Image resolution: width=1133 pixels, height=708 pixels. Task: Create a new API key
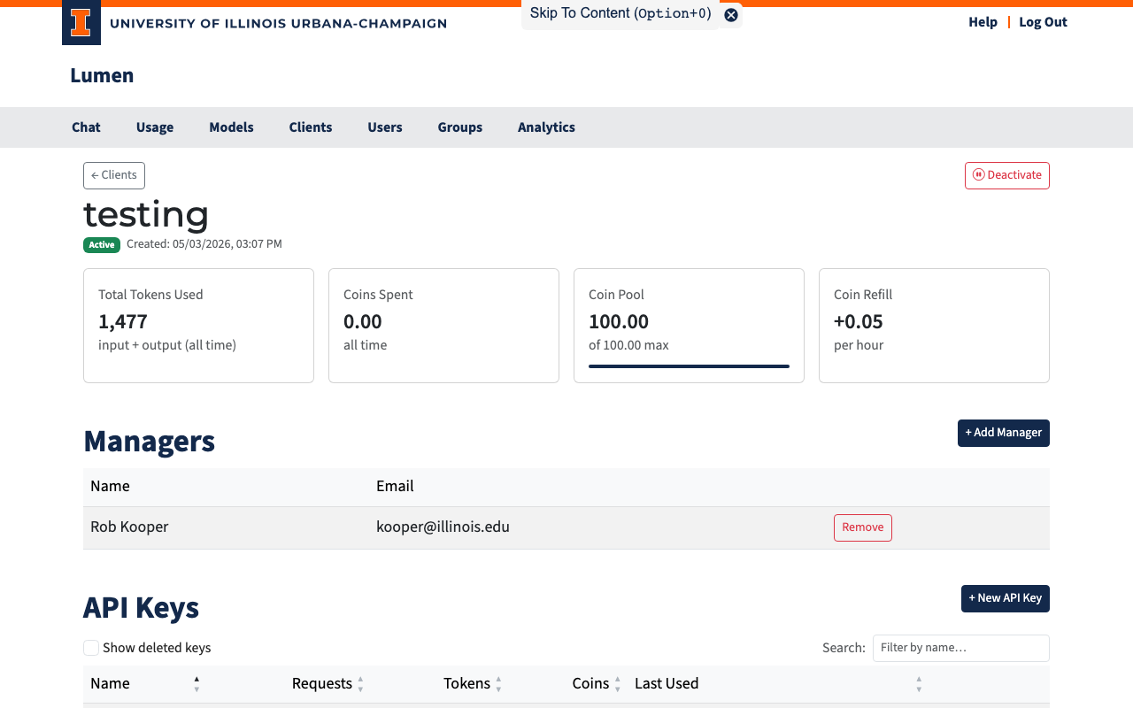tap(1006, 598)
